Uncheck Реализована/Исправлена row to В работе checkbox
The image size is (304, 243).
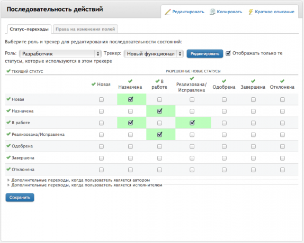pyautogui.click(x=159, y=135)
